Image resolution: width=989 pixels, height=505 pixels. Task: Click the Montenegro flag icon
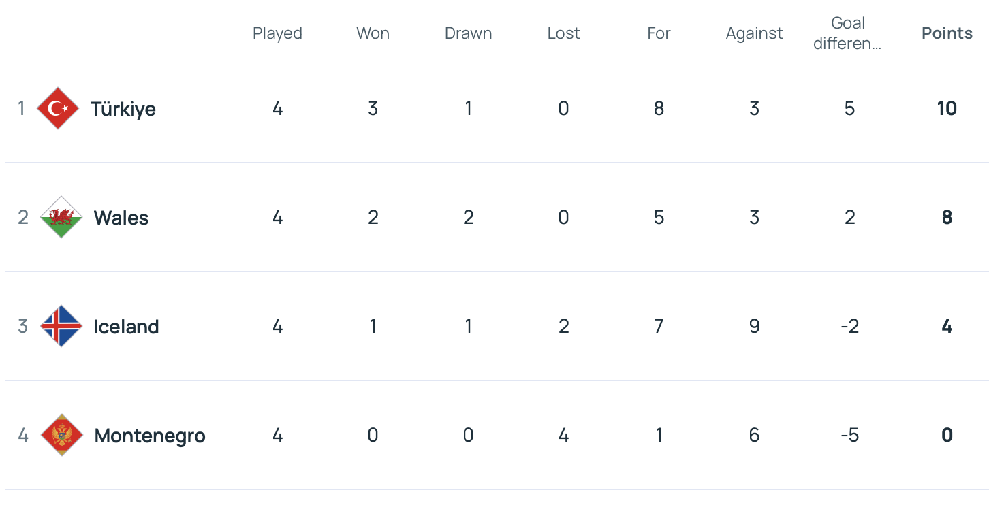tap(61, 435)
